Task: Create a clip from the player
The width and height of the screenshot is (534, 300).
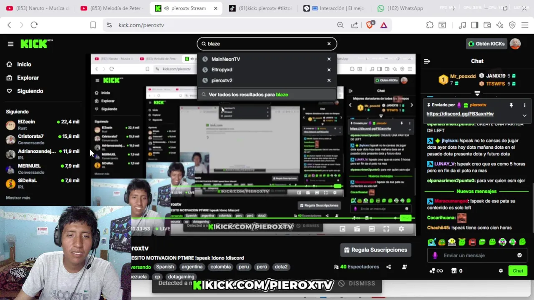Action: [x=357, y=229]
